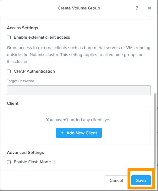Click the 'Enable external client access' label text

42,37
